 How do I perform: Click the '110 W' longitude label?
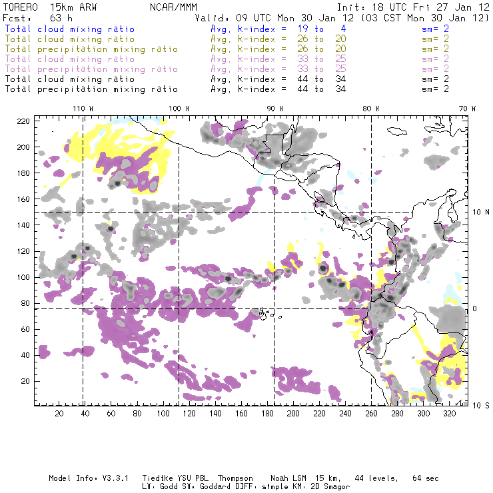pos(83,109)
